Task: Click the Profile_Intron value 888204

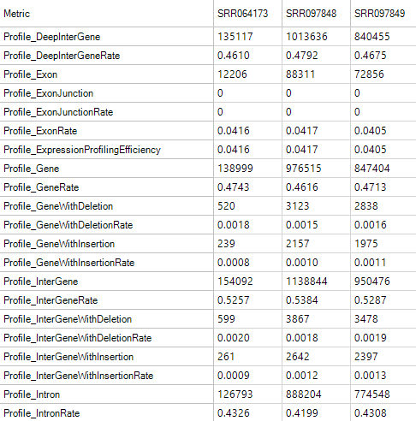Action: (x=304, y=394)
